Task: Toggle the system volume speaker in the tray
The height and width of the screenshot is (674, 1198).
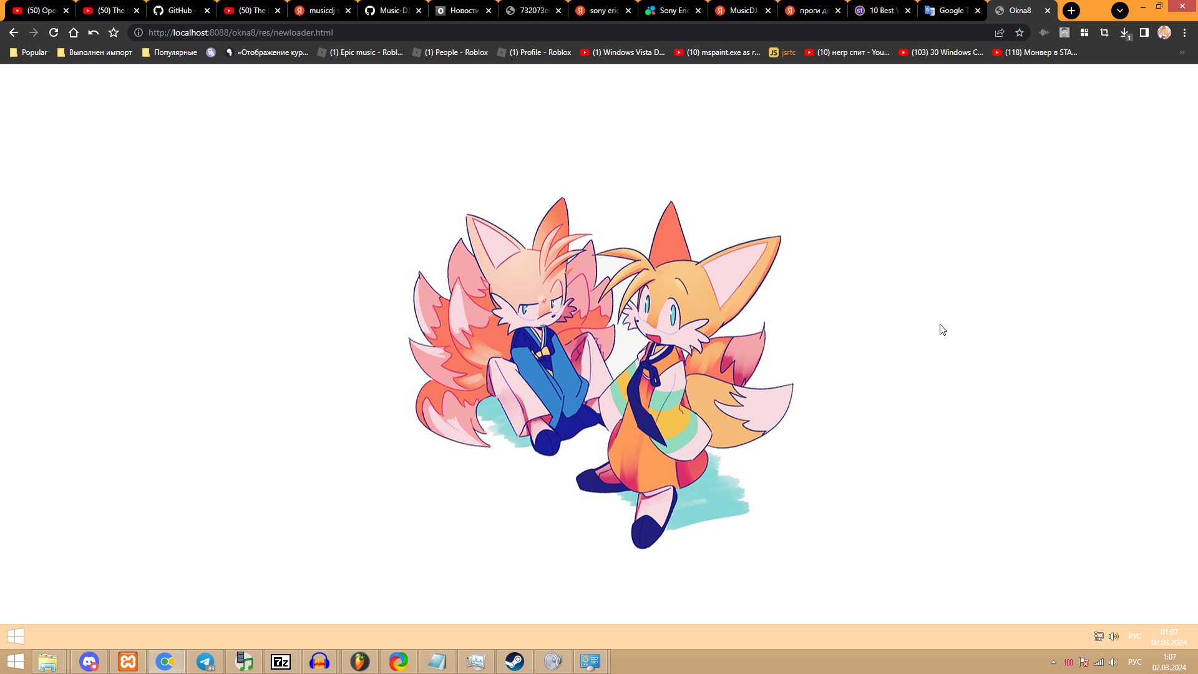Action: coord(1113,662)
